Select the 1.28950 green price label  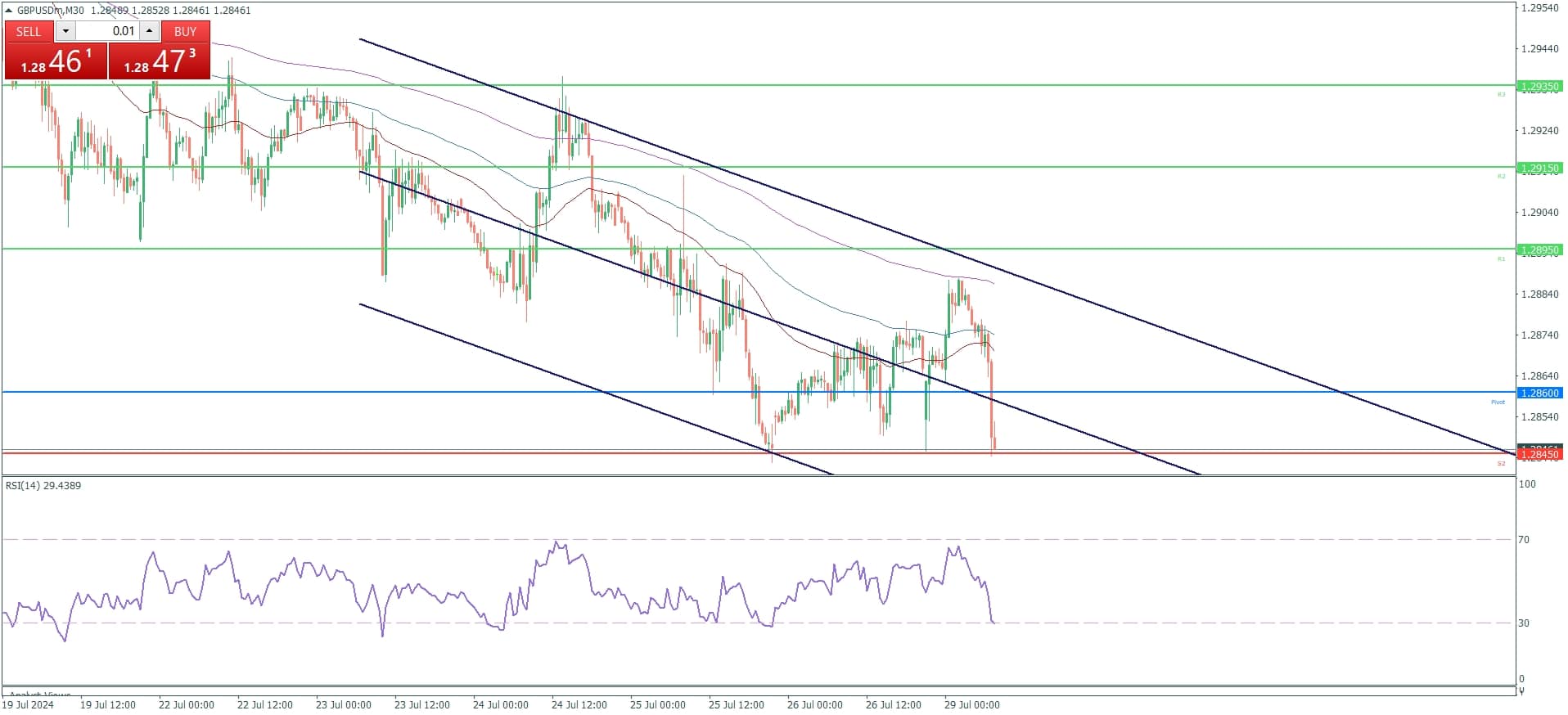(1539, 250)
